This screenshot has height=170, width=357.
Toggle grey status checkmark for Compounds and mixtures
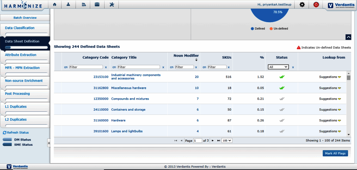click(282, 99)
